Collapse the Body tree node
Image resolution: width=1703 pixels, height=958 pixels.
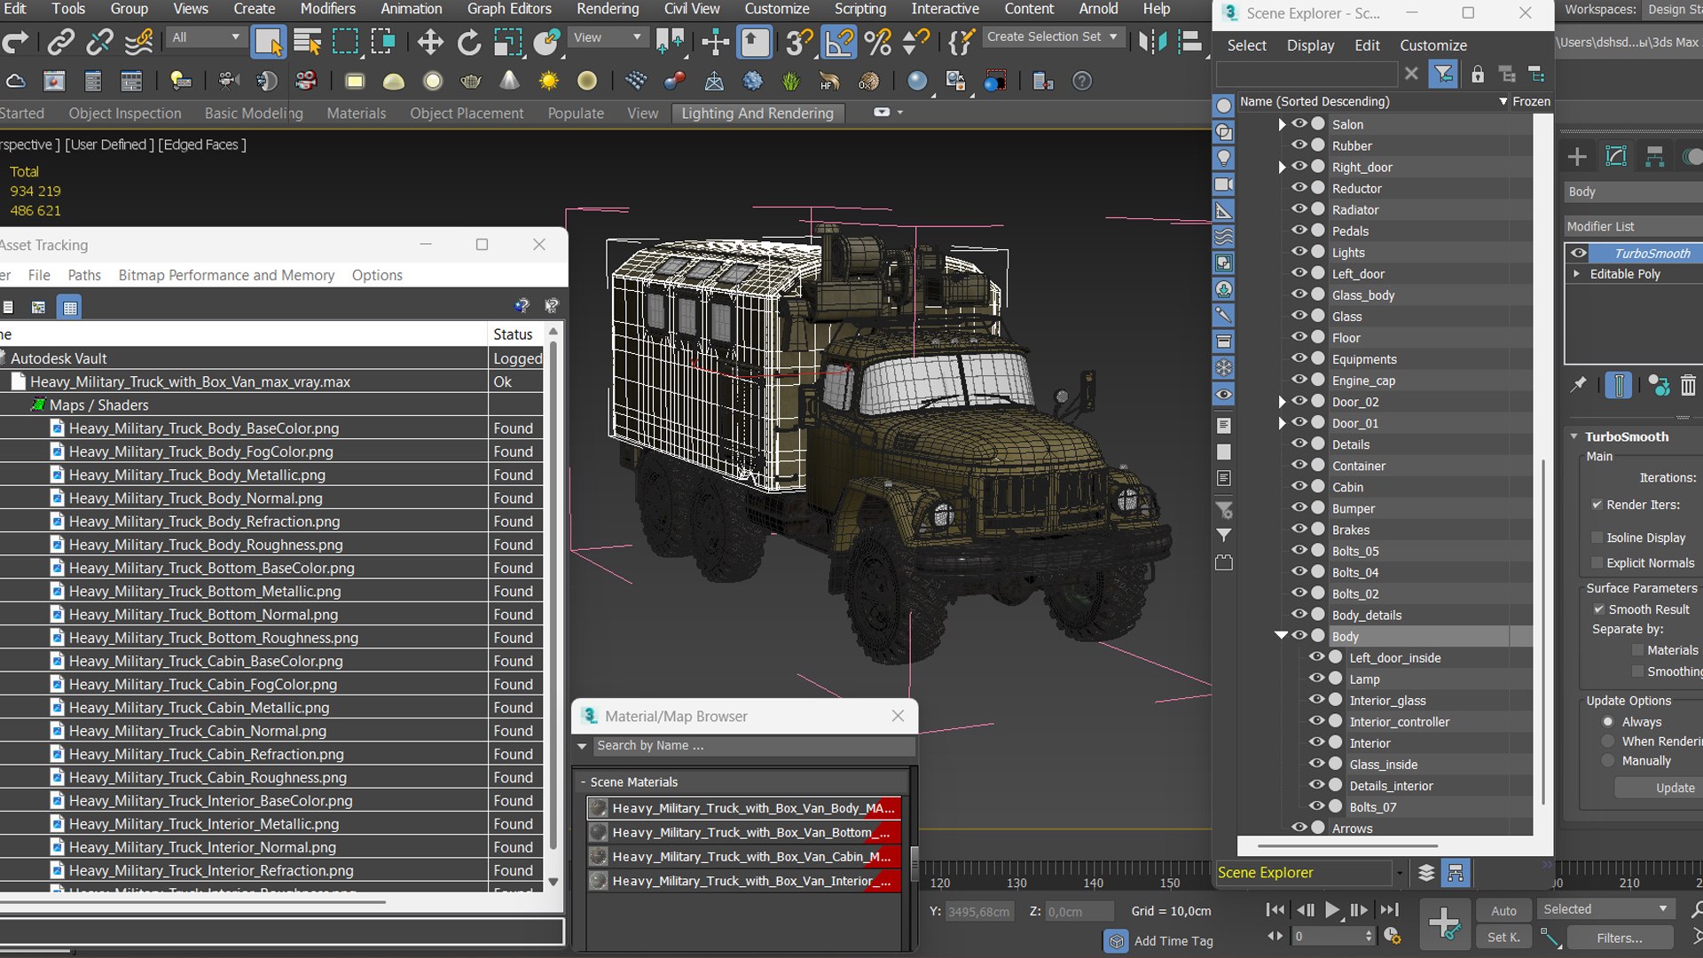[1281, 636]
